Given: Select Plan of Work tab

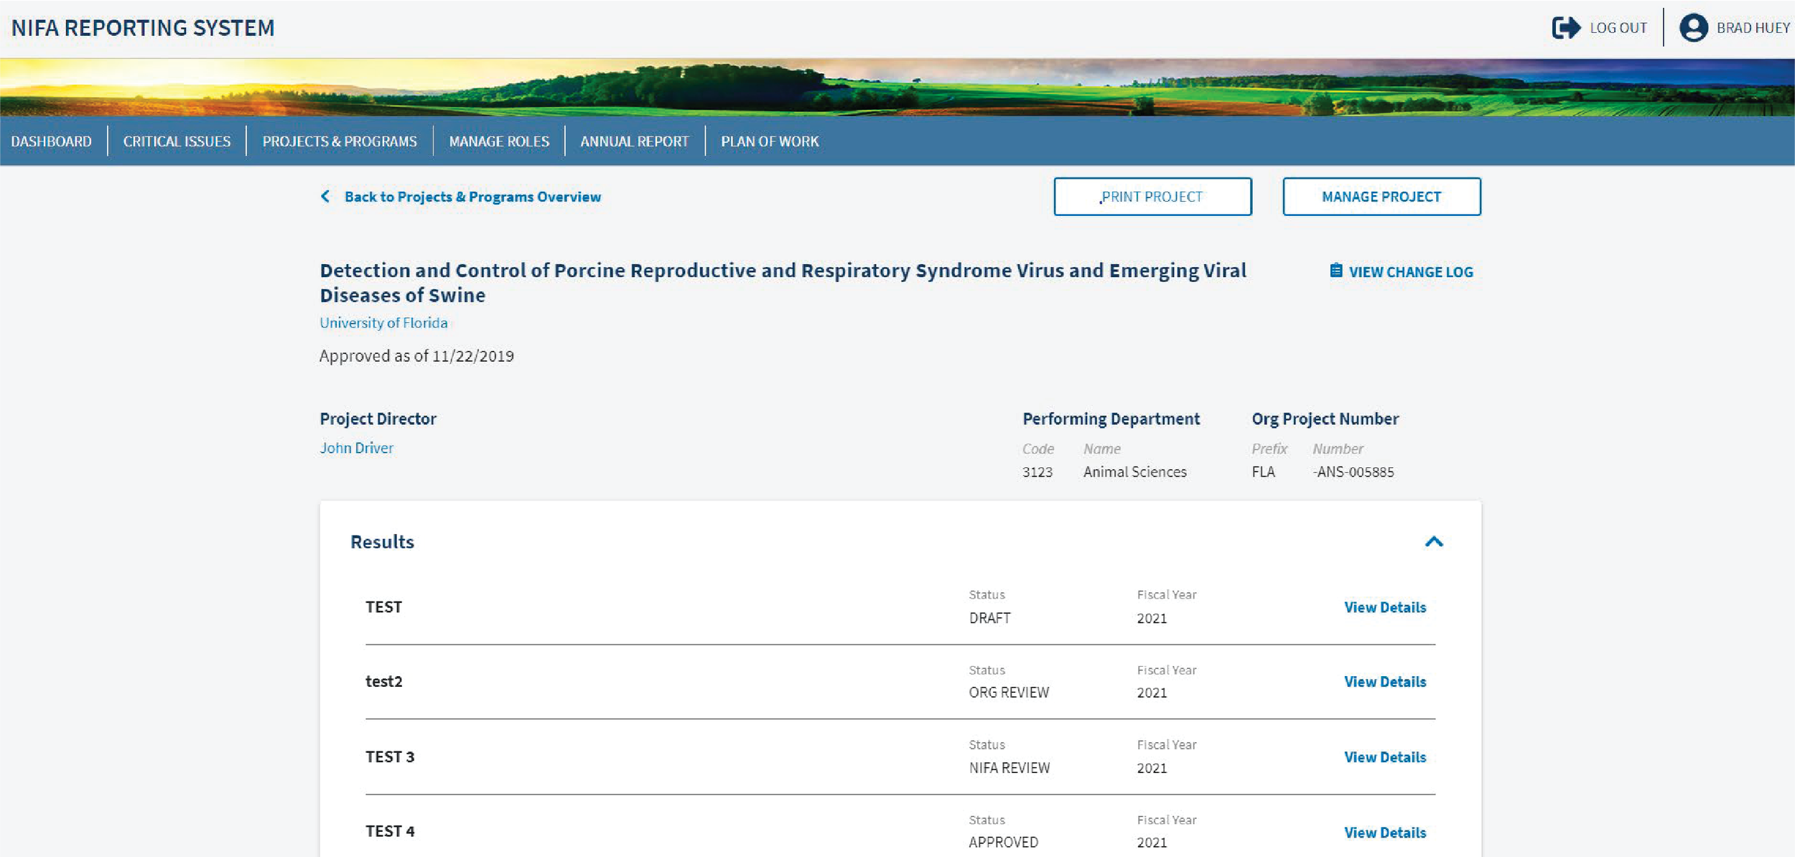Looking at the screenshot, I should pyautogui.click(x=770, y=141).
